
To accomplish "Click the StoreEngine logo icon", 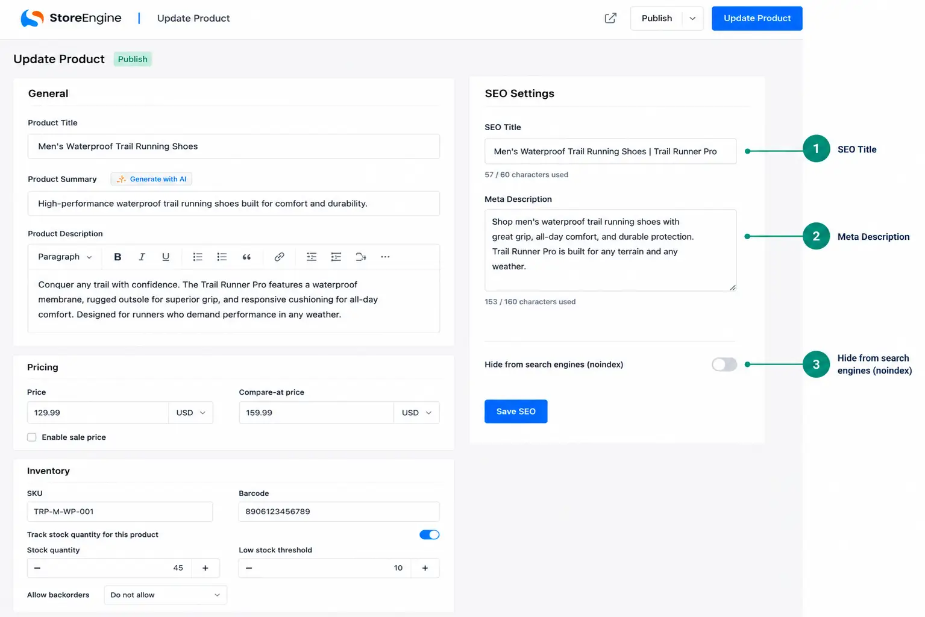I will (32, 18).
